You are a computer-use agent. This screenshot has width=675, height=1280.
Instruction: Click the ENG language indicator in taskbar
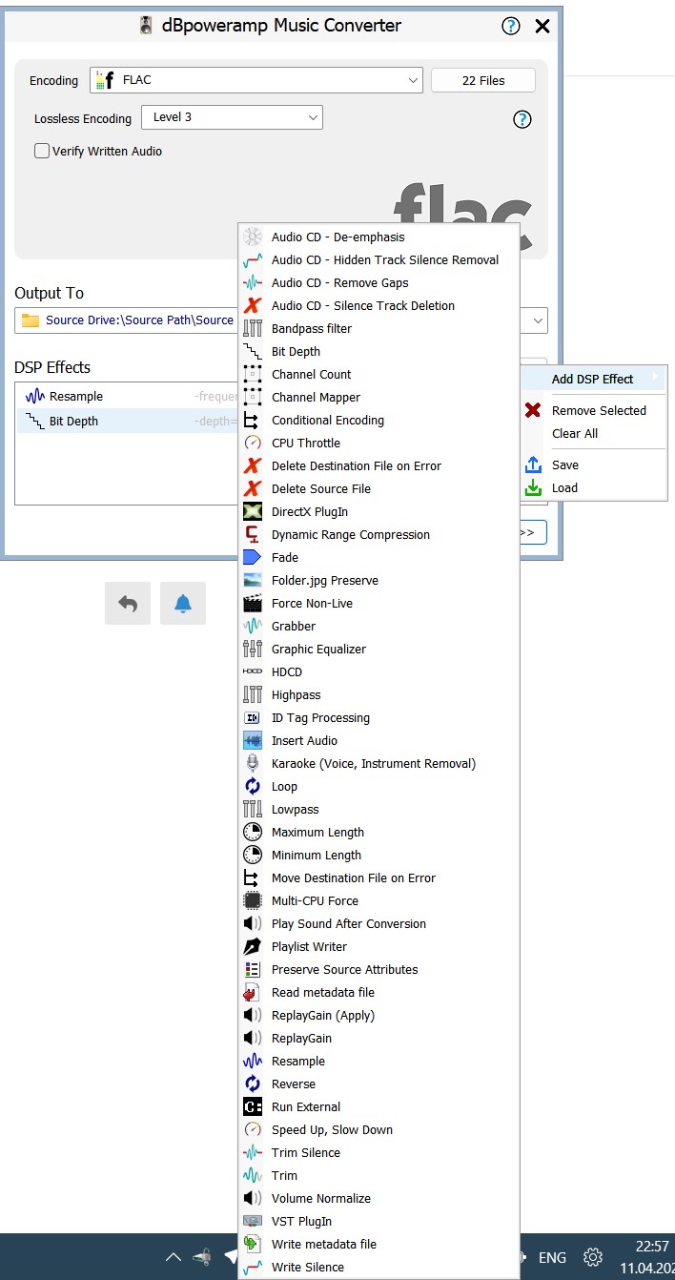552,1257
